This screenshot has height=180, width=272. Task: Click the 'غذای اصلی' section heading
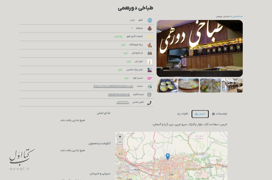pos(103,113)
